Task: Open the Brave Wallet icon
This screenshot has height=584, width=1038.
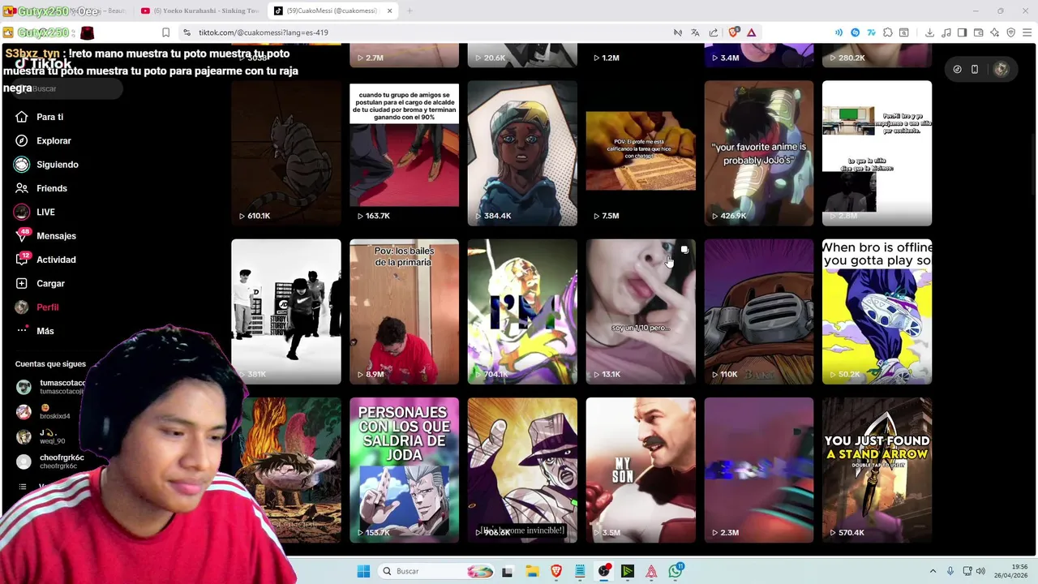Action: click(978, 32)
